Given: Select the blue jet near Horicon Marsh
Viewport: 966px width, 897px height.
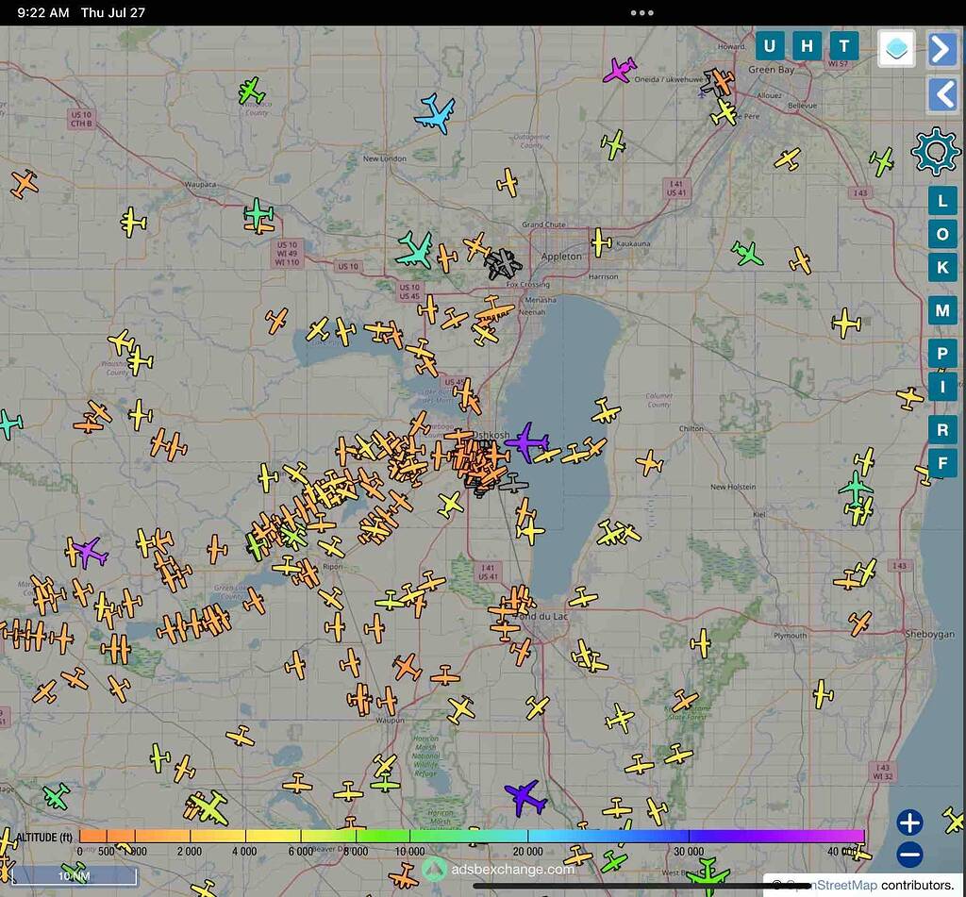Looking at the screenshot, I should tap(525, 797).
